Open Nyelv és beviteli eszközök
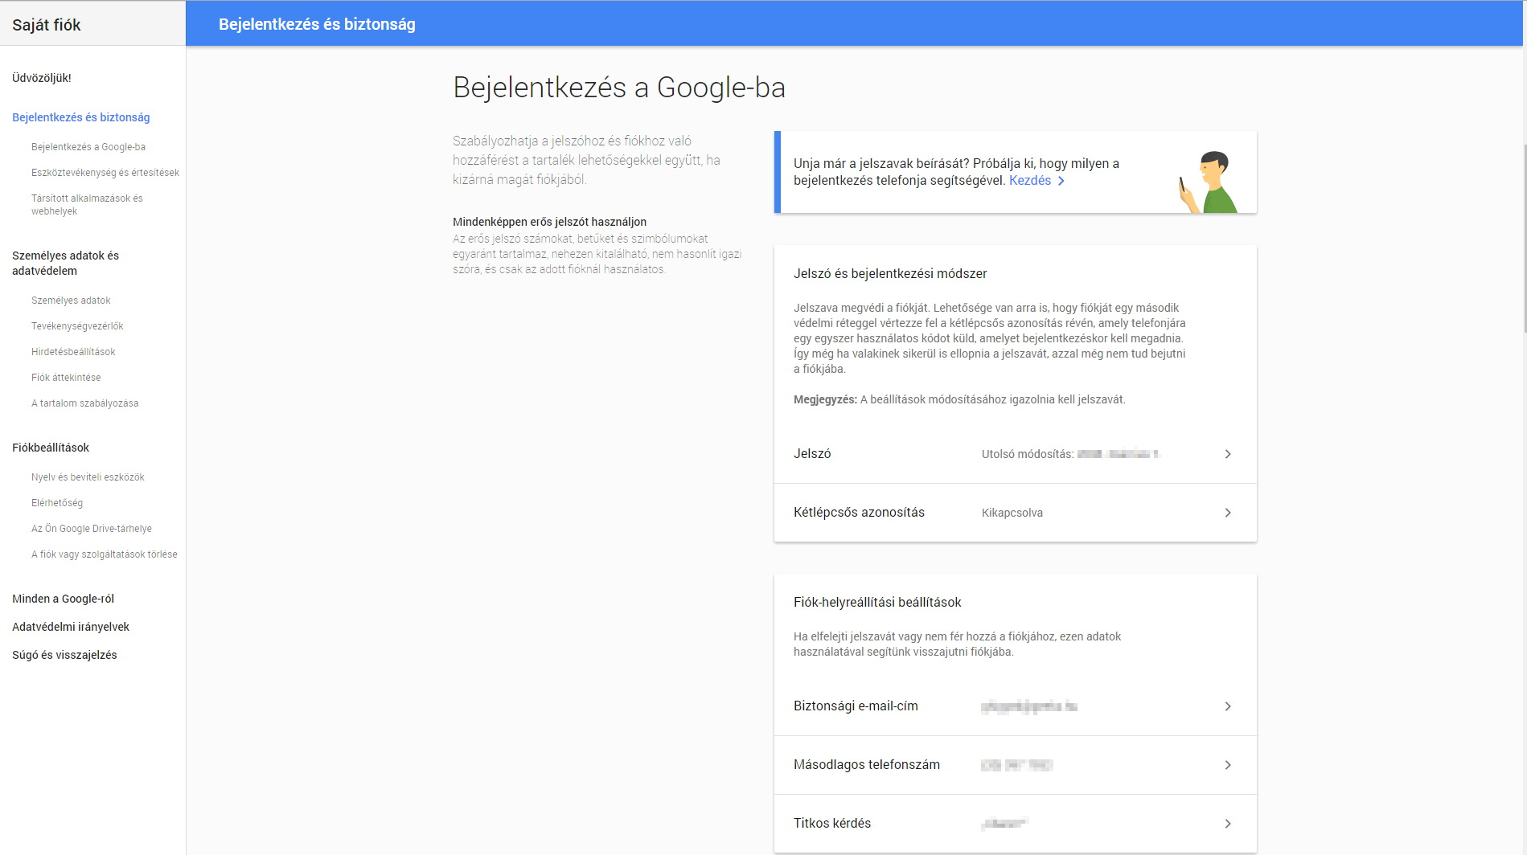This screenshot has height=855, width=1527. click(x=88, y=477)
